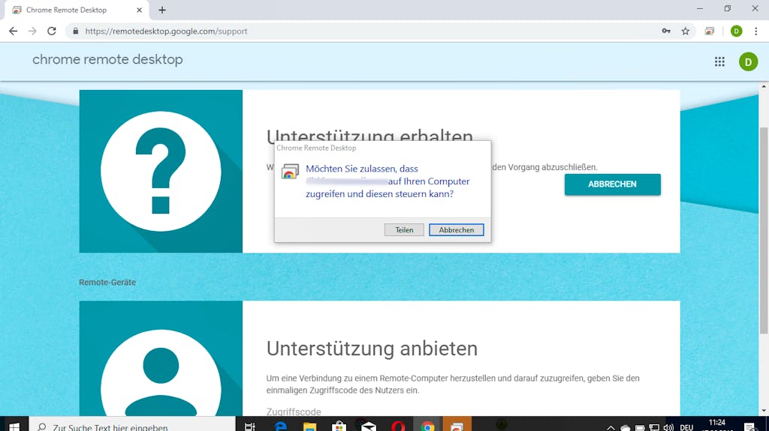Click the address bar URL

pos(166,31)
